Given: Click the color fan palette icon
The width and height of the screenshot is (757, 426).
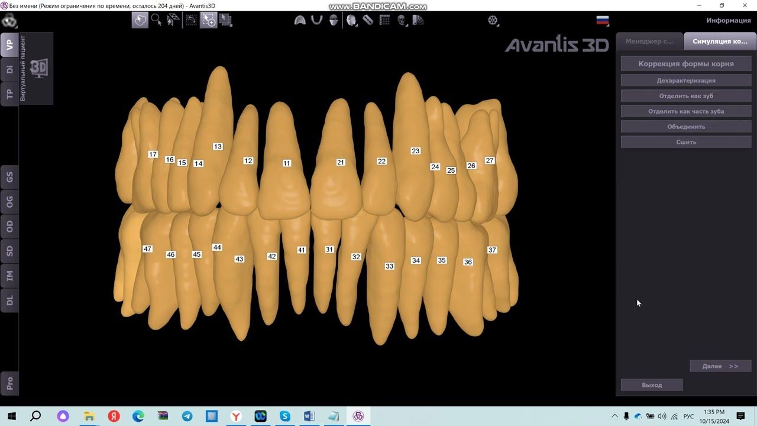Looking at the screenshot, I should coord(418,20).
